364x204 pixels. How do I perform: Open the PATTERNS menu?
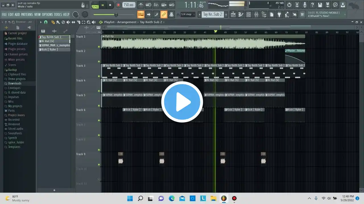click(x=27, y=14)
